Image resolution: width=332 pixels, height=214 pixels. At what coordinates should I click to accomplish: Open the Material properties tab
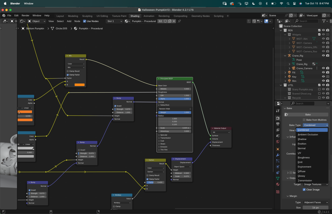(278, 184)
